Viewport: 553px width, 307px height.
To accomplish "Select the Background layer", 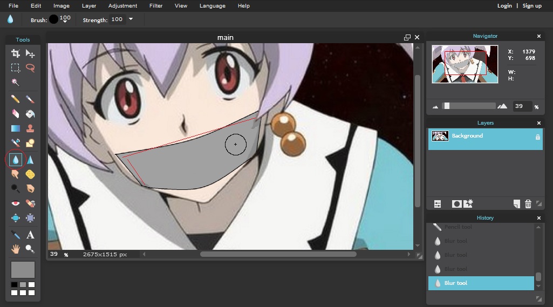I will pos(485,139).
